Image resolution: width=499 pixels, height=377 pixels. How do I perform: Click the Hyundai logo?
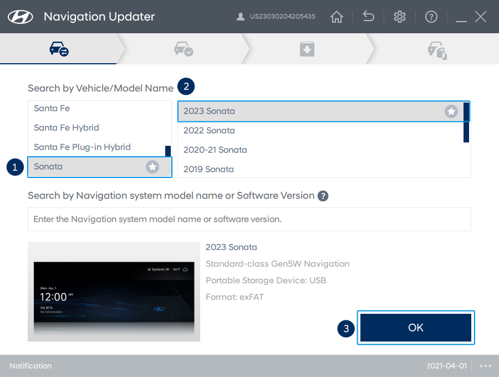tap(22, 17)
